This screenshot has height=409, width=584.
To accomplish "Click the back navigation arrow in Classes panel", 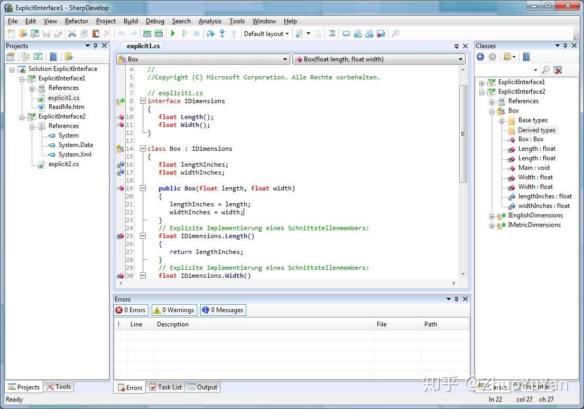I will point(480,57).
